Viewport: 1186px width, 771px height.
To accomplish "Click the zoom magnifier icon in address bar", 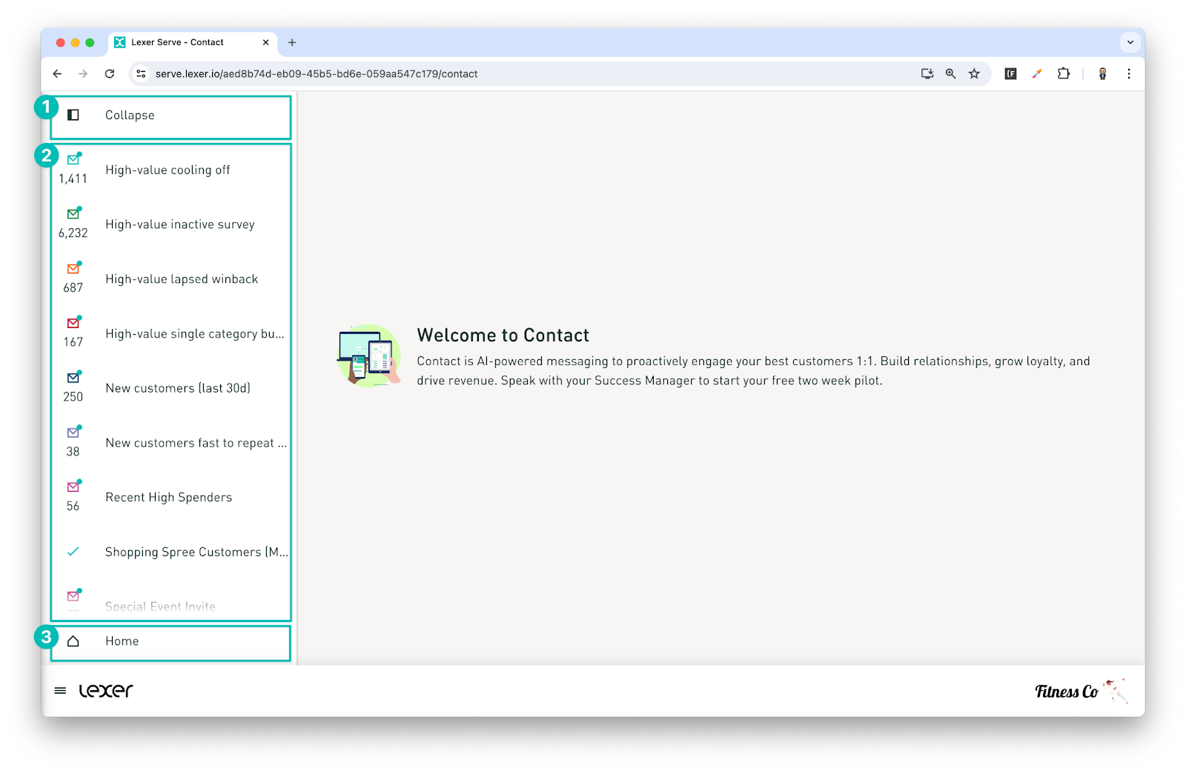I will point(950,73).
